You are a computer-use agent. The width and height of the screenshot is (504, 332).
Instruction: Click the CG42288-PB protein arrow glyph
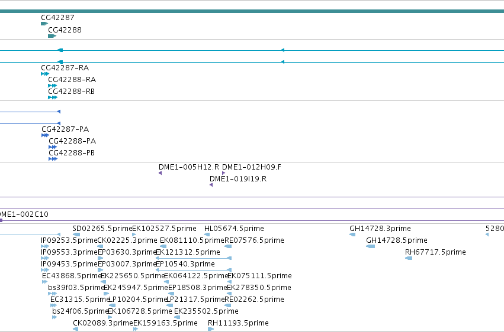coord(53,159)
